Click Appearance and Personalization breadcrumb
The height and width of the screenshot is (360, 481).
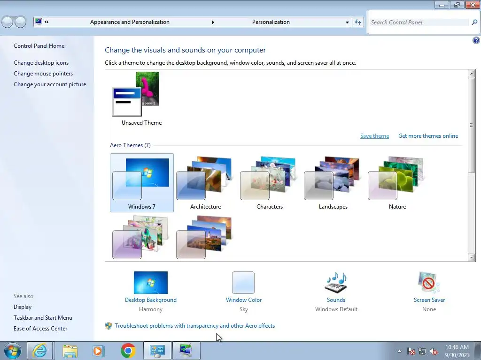point(130,22)
